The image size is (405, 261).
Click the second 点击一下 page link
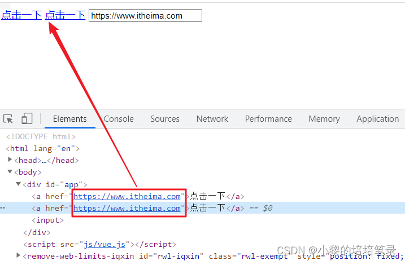65,15
